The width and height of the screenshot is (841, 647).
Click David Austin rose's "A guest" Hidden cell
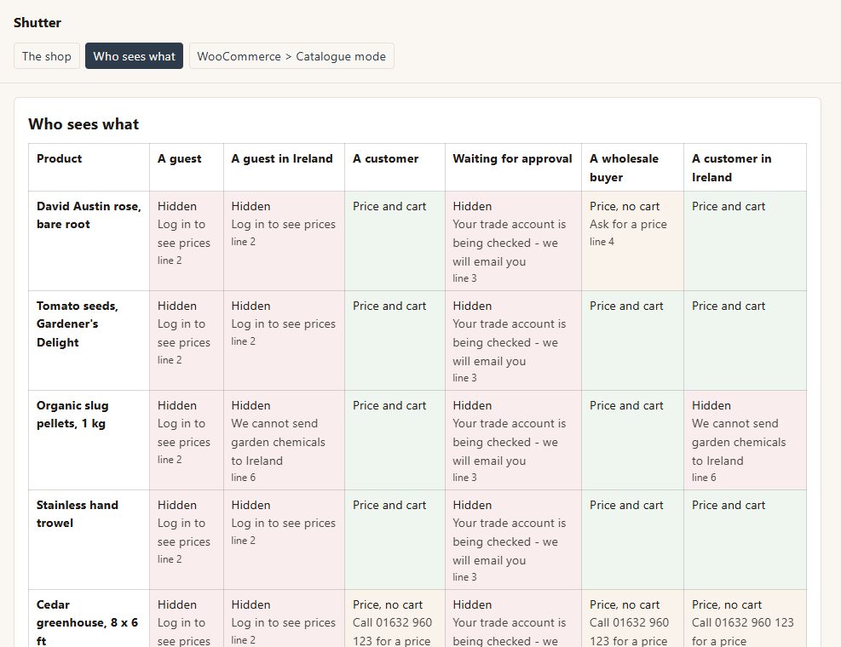pos(187,241)
